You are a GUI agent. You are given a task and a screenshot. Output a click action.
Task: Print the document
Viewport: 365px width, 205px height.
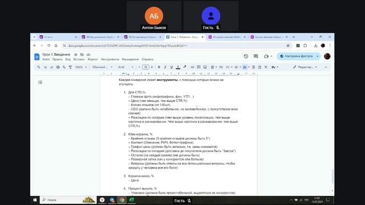point(58,67)
